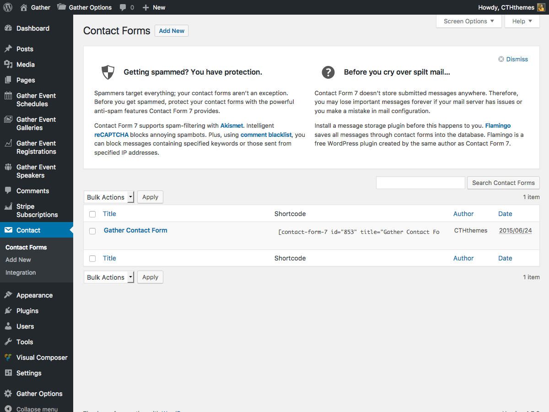Check the Gather Contact Form row checkbox
549x412 pixels.
coord(92,231)
